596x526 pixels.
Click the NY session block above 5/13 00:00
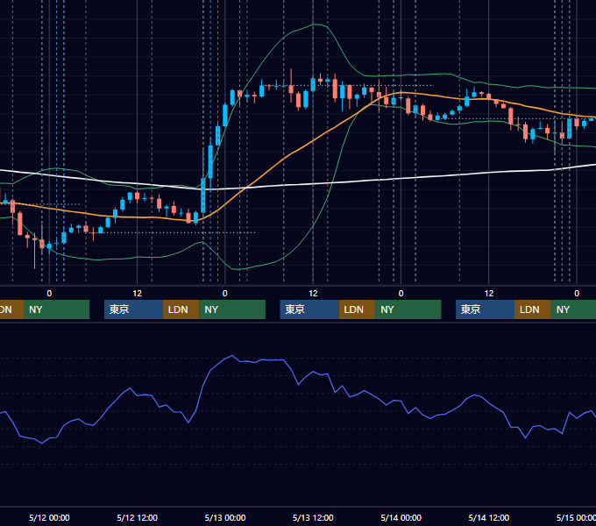(232, 309)
